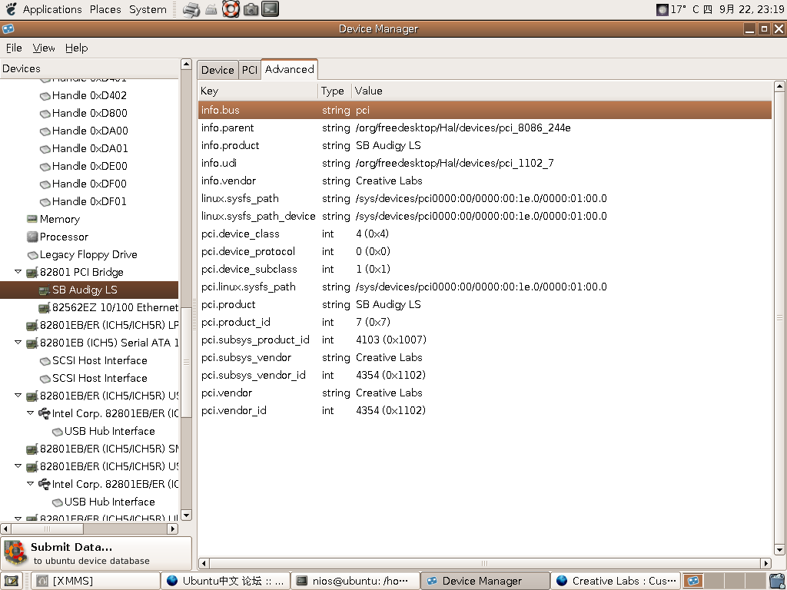This screenshot has width=787, height=590.
Task: Click the drive icon beside Handle 0xDF01
Action: point(45,202)
